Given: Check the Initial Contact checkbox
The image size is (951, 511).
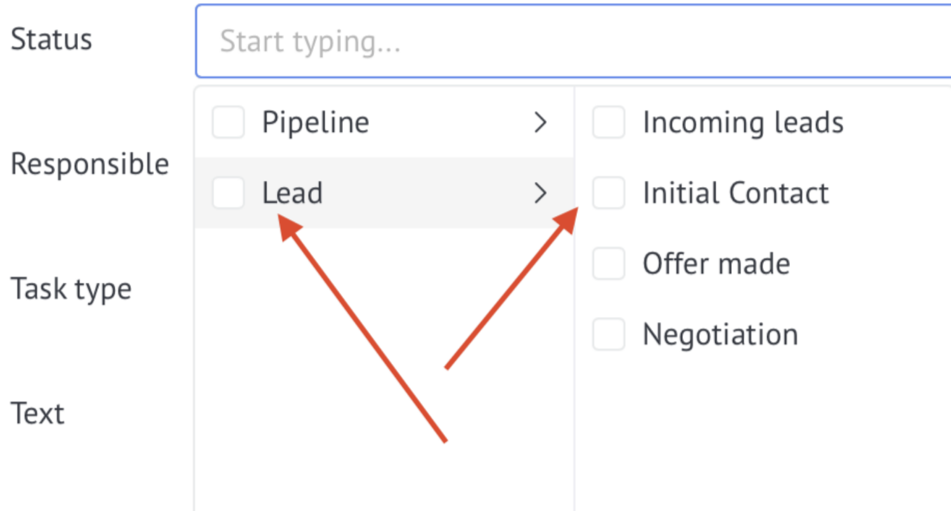Looking at the screenshot, I should click(609, 193).
